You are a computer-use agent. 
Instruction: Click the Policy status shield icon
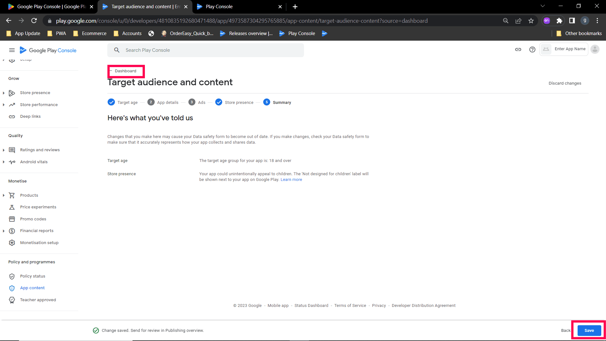(12, 276)
